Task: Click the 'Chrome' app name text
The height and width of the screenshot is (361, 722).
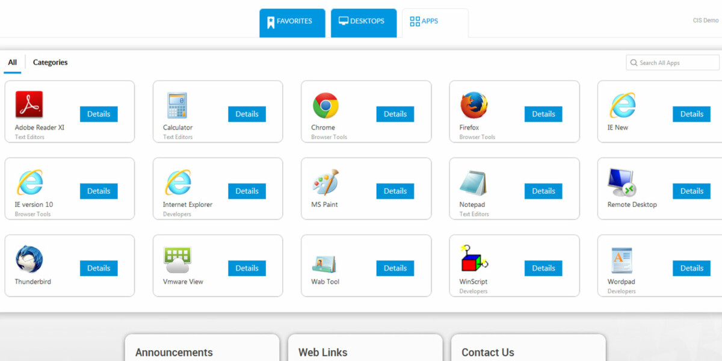Action: [323, 128]
